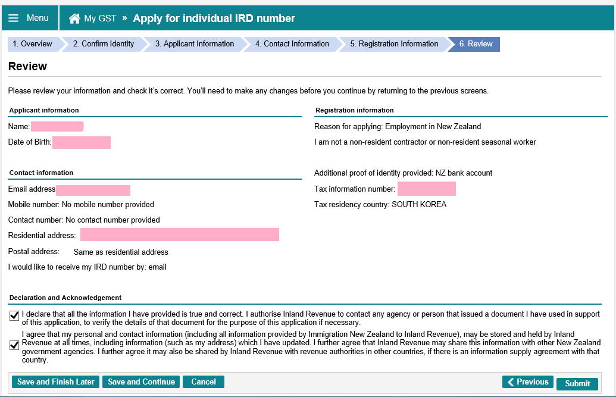Switch to 3. Applicant Information step
This screenshot has width=616, height=397.
[195, 44]
